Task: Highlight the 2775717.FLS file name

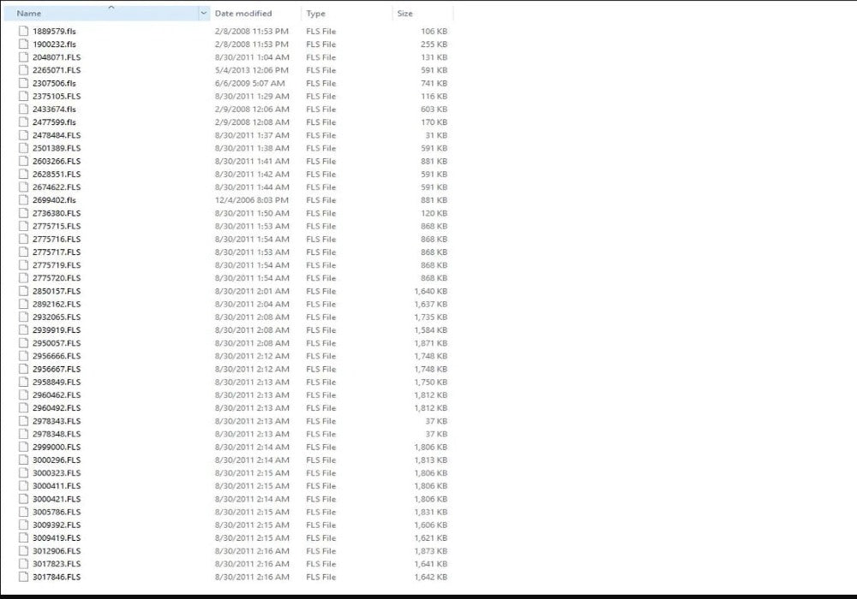Action: coord(57,252)
